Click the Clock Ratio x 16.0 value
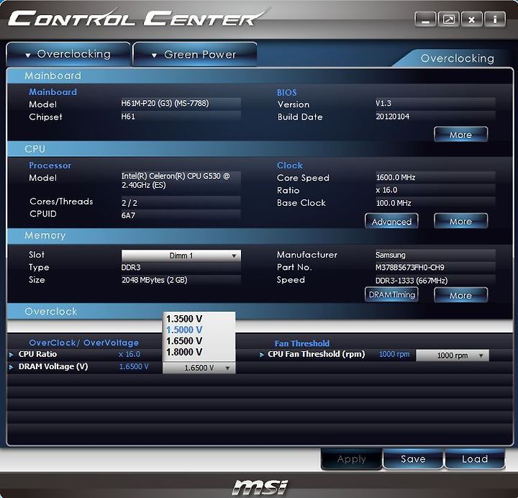This screenshot has height=498, width=518. tap(386, 190)
